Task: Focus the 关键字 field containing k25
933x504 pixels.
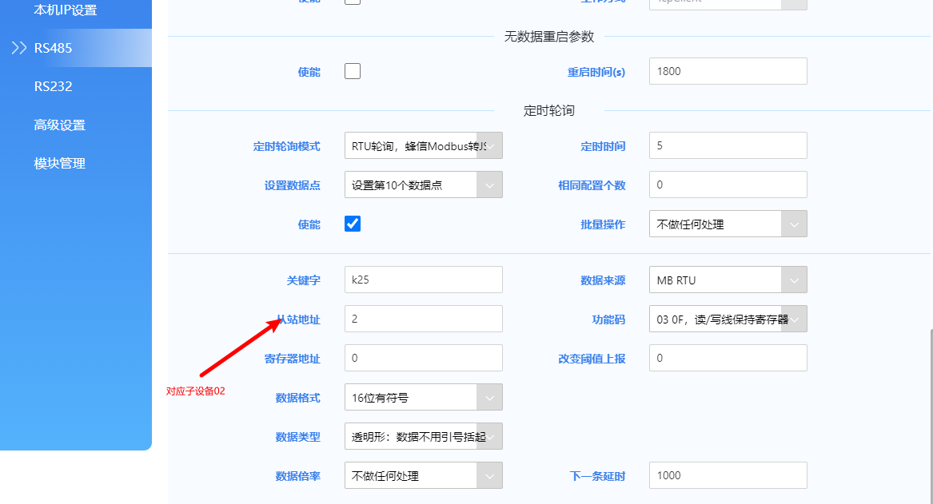Action: pos(423,280)
